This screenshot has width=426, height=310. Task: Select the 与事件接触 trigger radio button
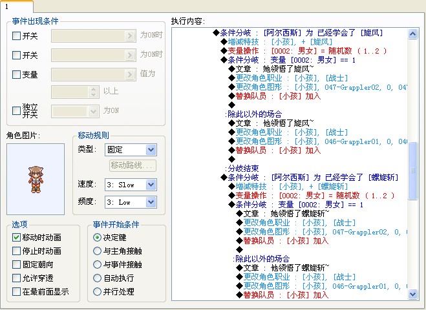pyautogui.click(x=97, y=264)
